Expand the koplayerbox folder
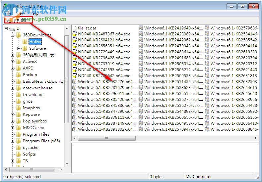The height and width of the screenshot is (182, 262). [x=12, y=121]
